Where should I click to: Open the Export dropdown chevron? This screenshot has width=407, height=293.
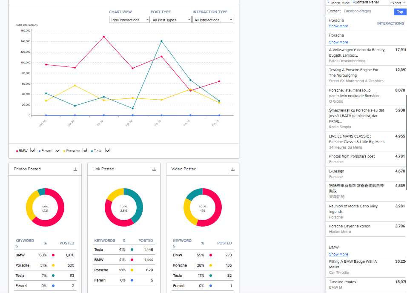point(404,3)
